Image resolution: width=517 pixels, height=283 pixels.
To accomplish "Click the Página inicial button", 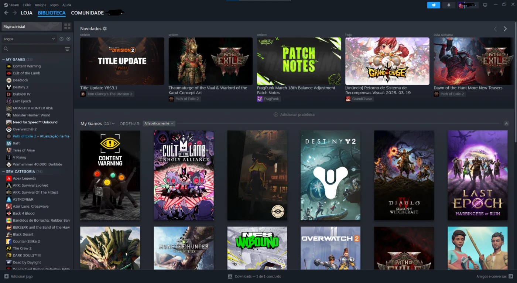I will 31,27.
